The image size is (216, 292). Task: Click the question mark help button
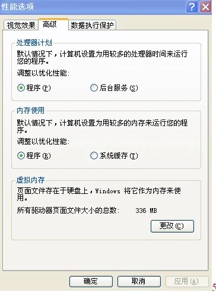click(x=192, y=7)
